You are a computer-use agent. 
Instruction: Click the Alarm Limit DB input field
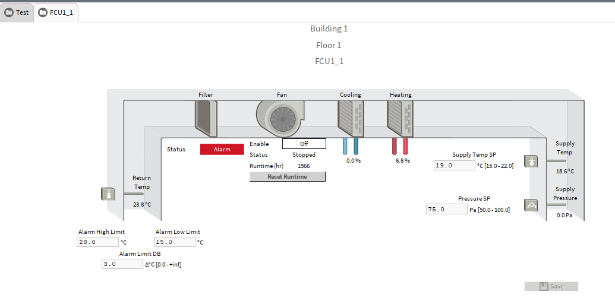pyautogui.click(x=122, y=264)
